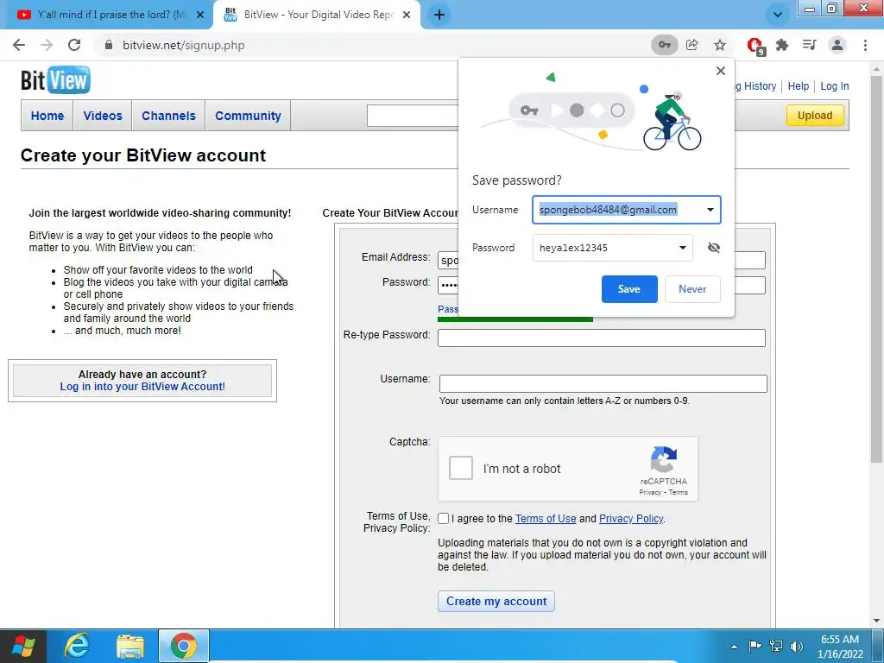Click the reCAPTCHA logo icon
884x663 pixels.
click(664, 459)
